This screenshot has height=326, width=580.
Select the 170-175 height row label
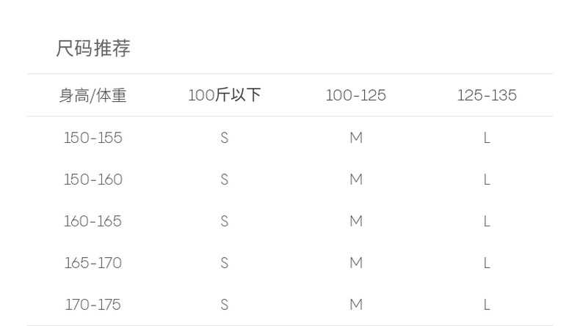[93, 305]
